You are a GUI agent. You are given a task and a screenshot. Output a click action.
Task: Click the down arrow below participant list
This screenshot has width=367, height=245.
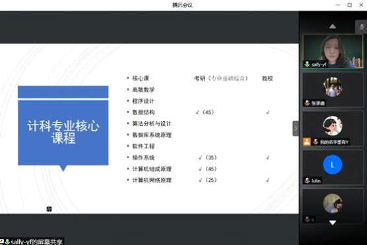coord(333,223)
